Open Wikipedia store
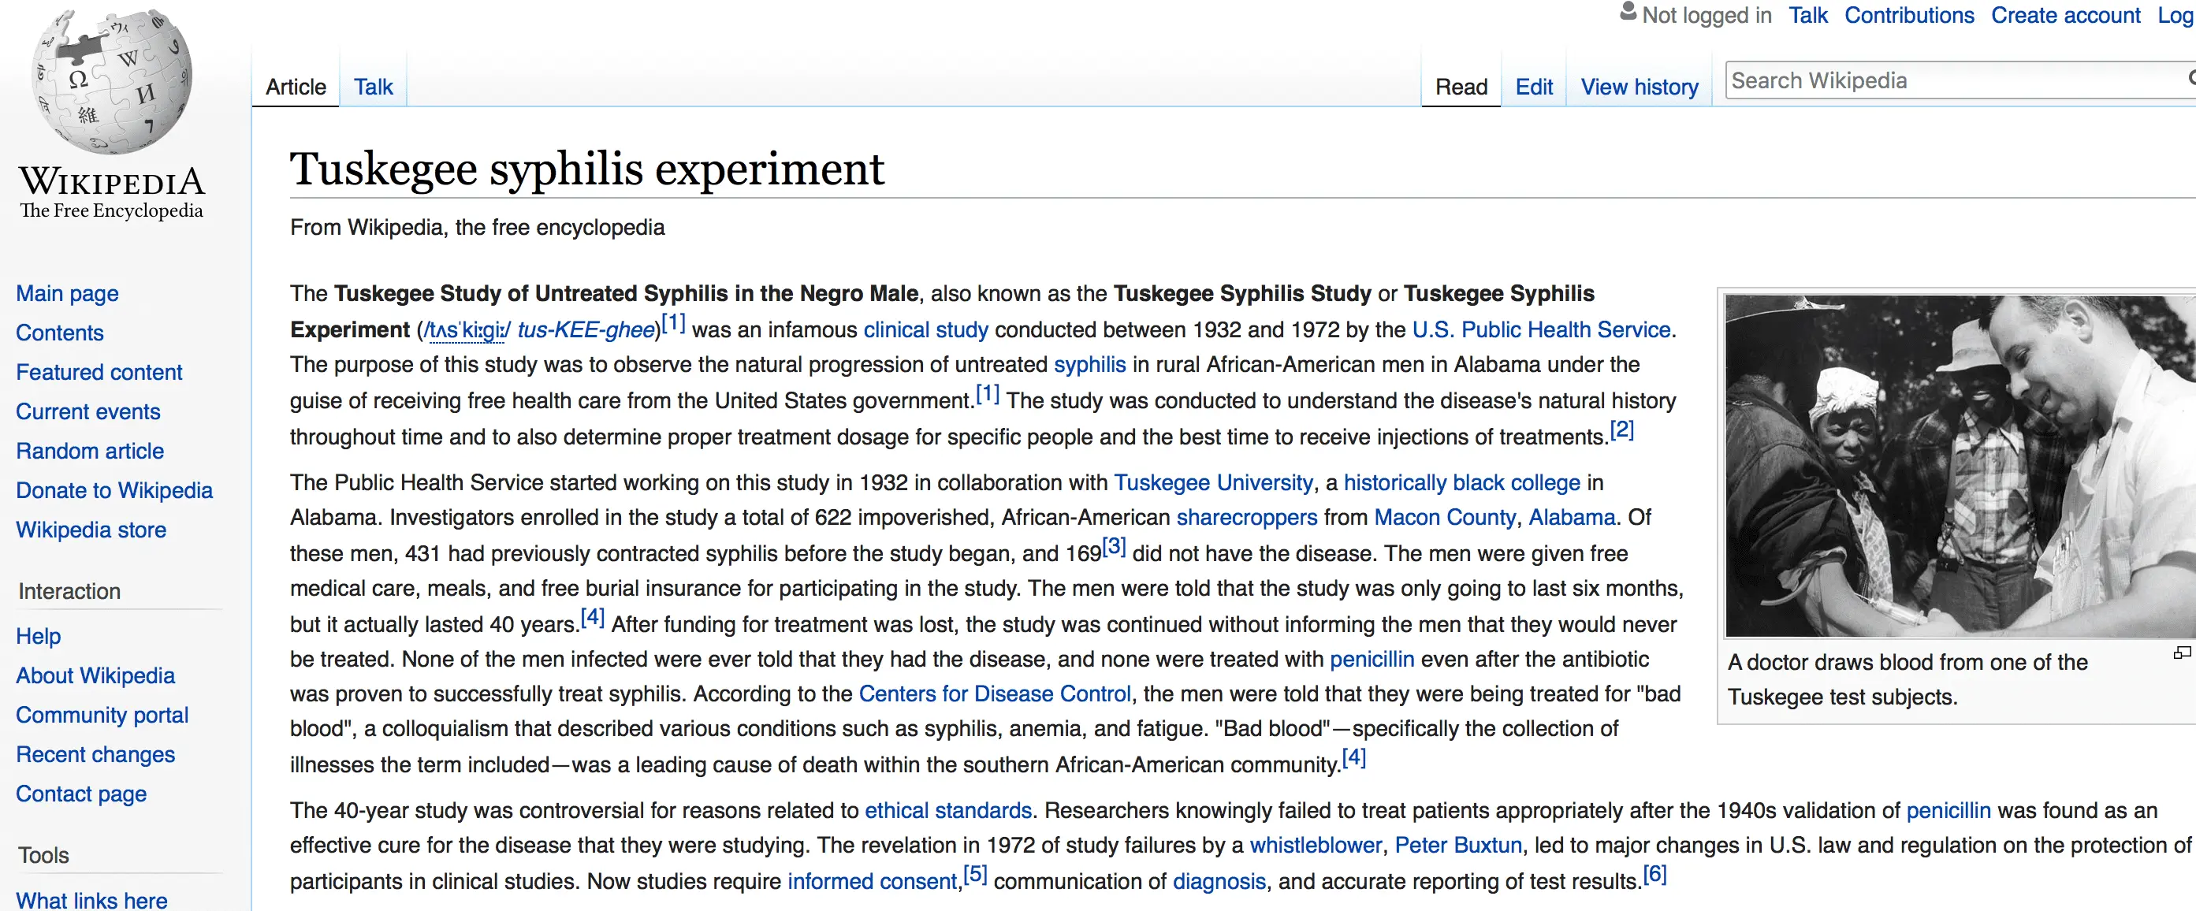Image resolution: width=2196 pixels, height=911 pixels. (x=91, y=530)
